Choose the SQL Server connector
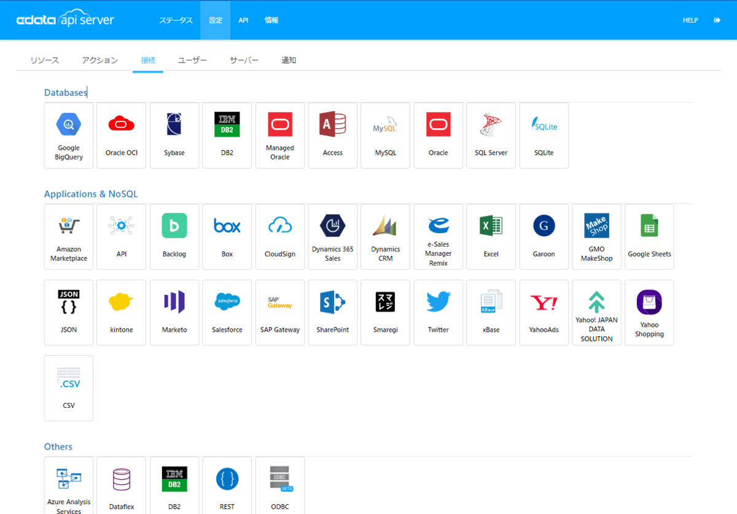737x514 pixels. (491, 136)
